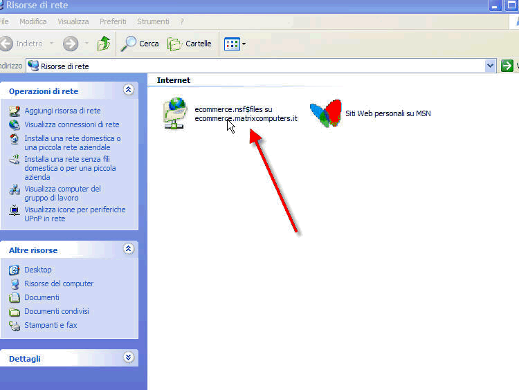Image resolution: width=519 pixels, height=390 pixels.
Task: Click the address field Risorse di rete
Action: pos(255,66)
